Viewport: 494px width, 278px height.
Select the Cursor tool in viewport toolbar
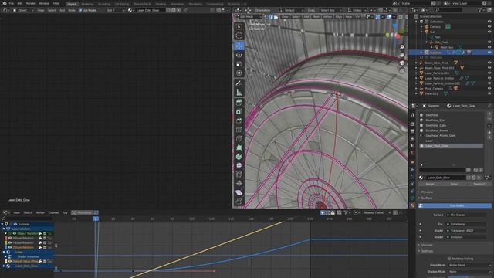click(x=239, y=36)
